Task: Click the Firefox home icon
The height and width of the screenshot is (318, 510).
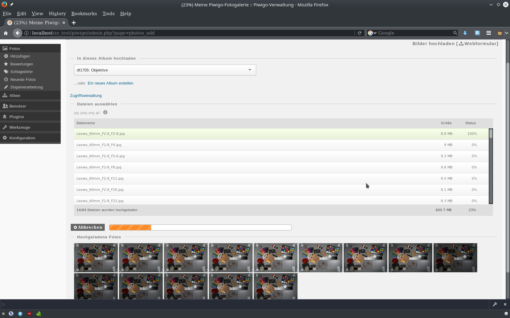Action: coord(6,33)
